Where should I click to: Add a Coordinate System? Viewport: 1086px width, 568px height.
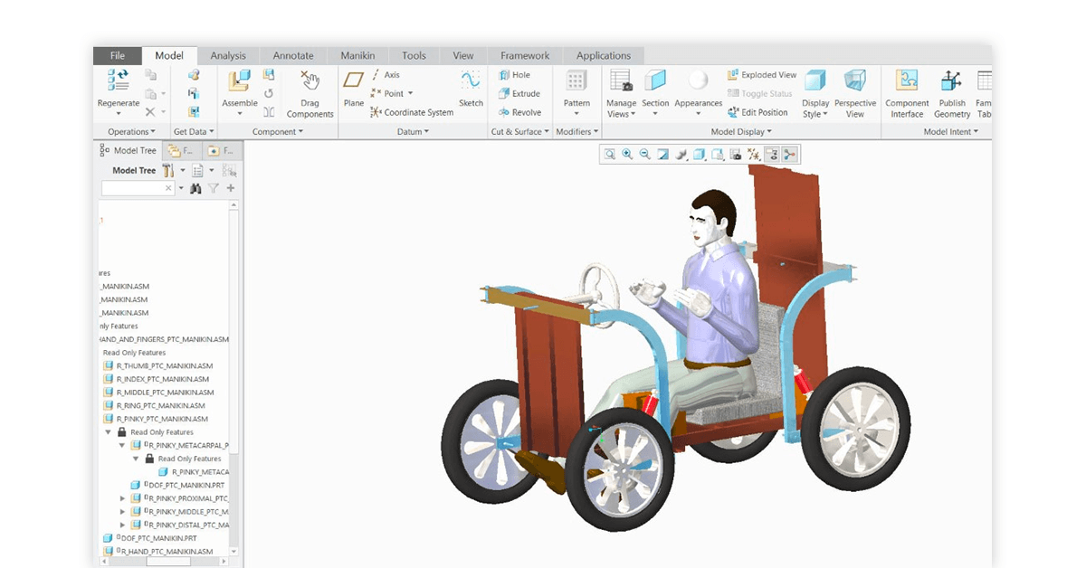pyautogui.click(x=412, y=112)
